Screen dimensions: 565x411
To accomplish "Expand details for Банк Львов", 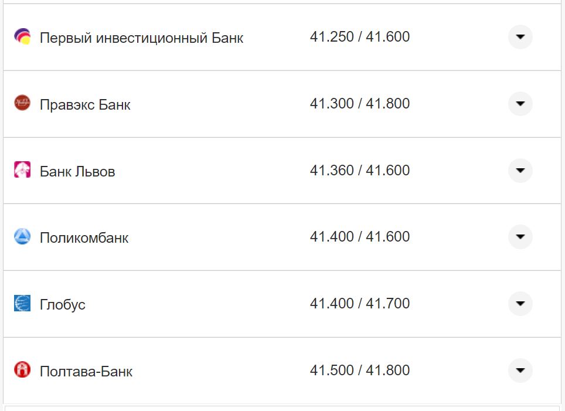I will 520,171.
